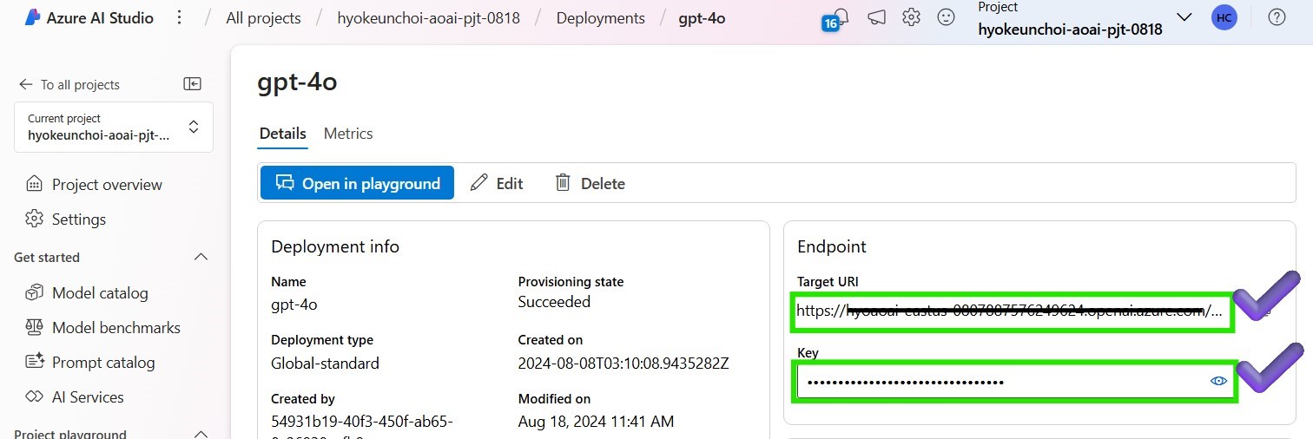Select the Created by ID 54931b19-40f3-450f-ab65-

click(x=362, y=422)
